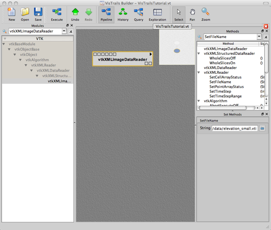Select the SetFileName method
Screen dimensions: 271x230
point(220,82)
